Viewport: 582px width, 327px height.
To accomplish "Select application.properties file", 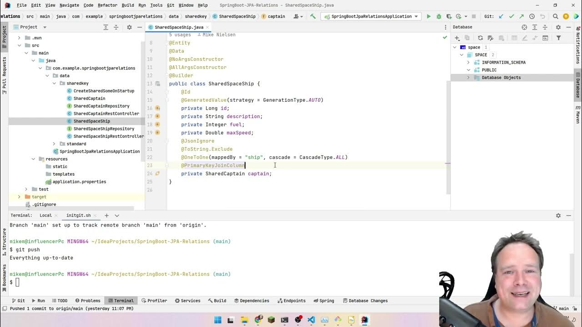I will tap(79, 182).
